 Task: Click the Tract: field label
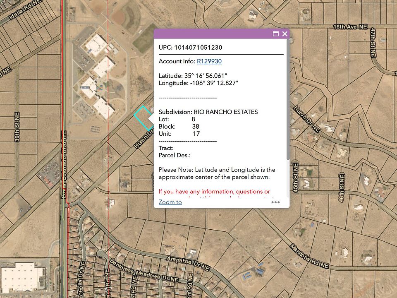point(166,148)
